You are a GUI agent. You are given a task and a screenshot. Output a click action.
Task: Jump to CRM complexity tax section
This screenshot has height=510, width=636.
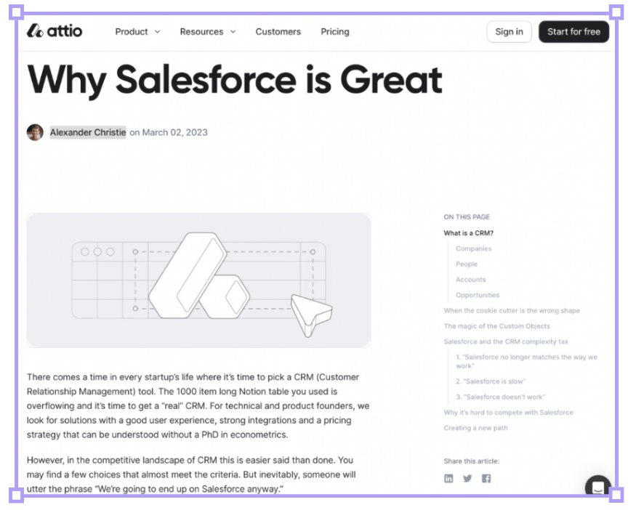tap(506, 341)
